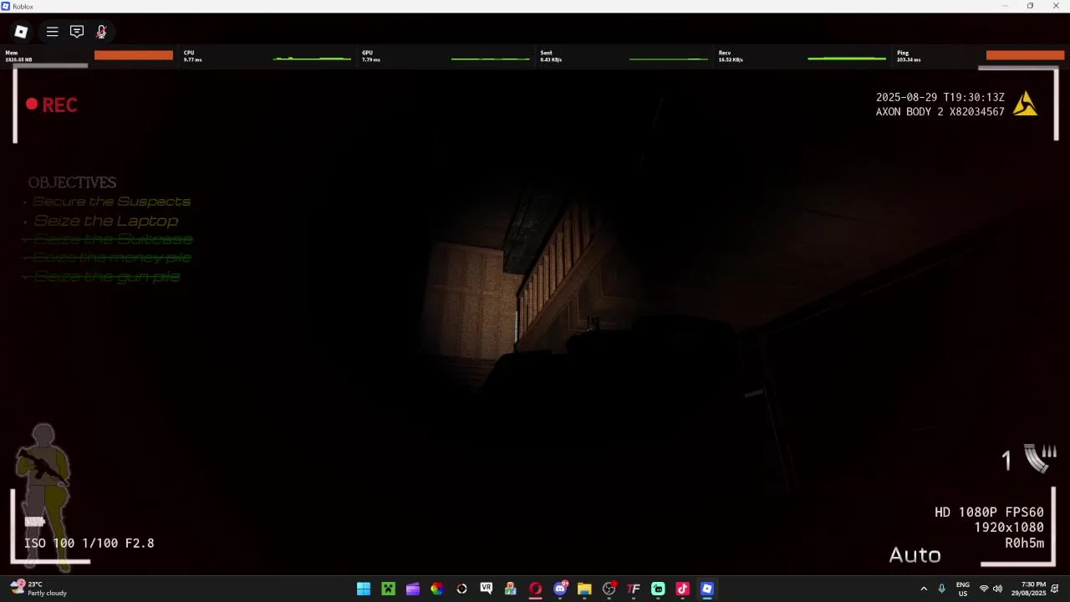Unmute the Roblox voice chat microphone

(101, 32)
